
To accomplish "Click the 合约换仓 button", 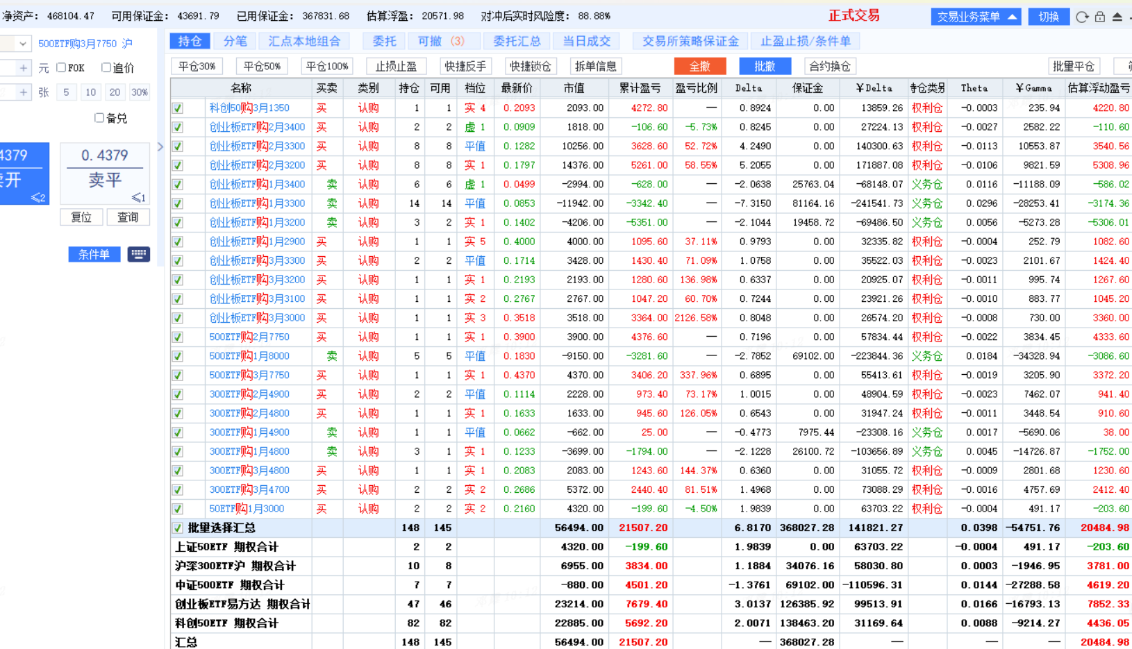I will click(830, 67).
